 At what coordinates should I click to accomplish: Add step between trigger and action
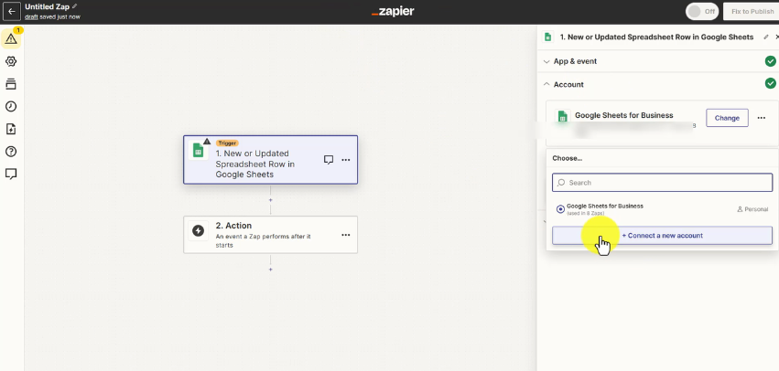pos(271,200)
